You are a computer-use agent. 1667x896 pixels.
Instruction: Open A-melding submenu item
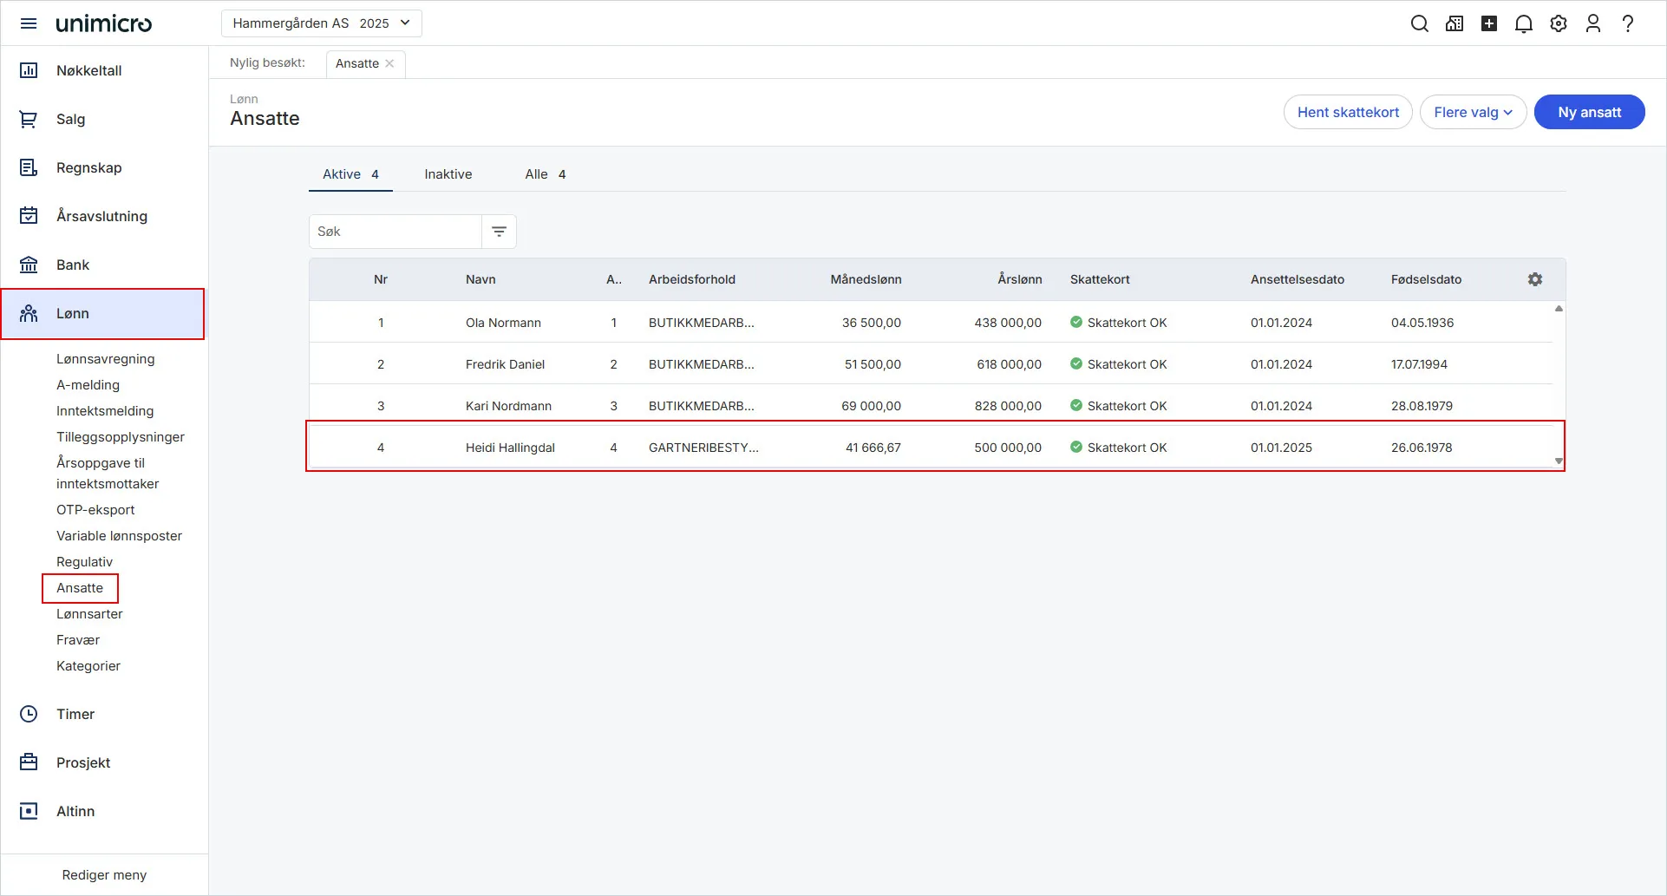tap(88, 385)
